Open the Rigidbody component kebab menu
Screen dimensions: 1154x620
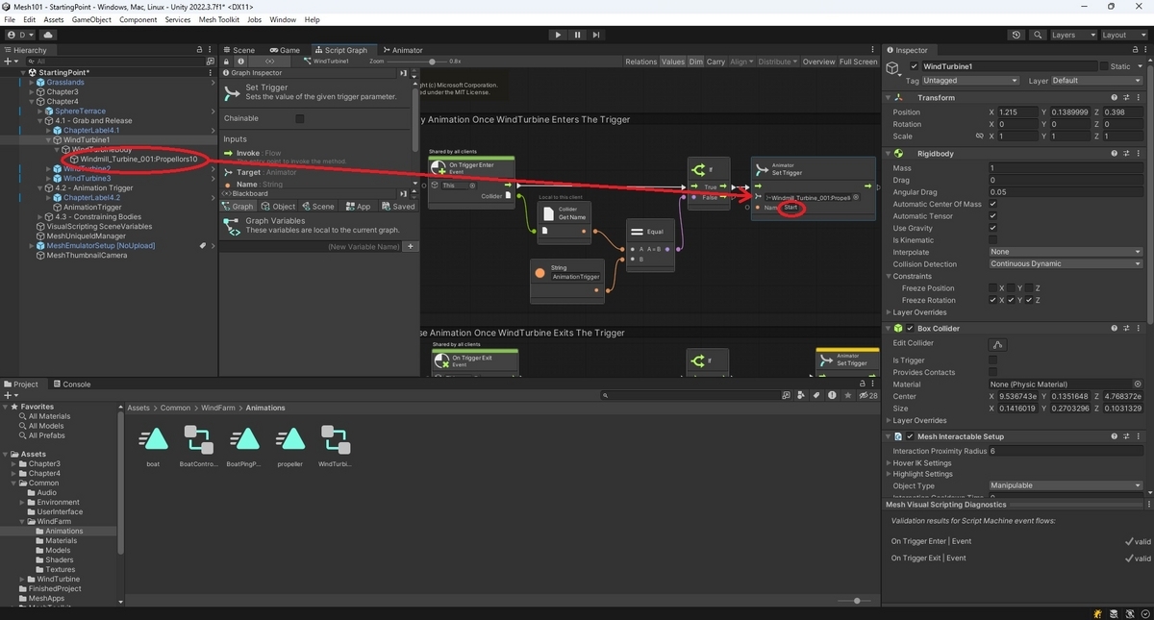coord(1140,154)
